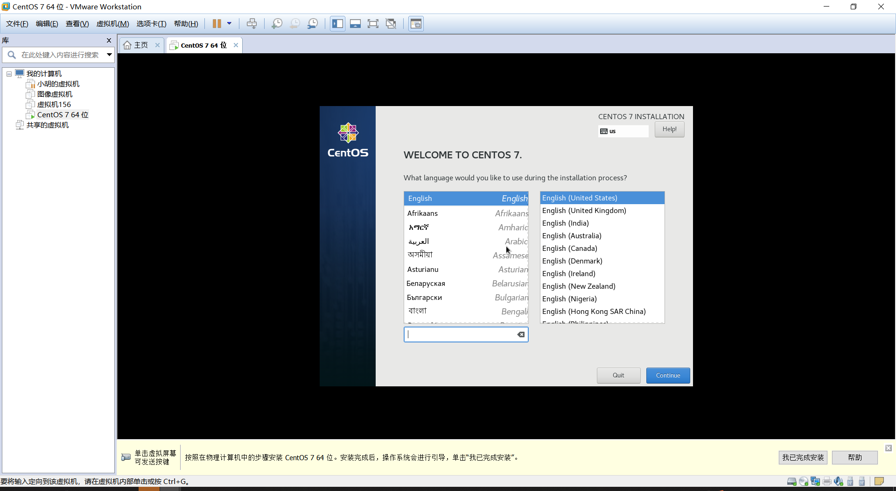Select Беларуская (Belarusian) language

click(x=466, y=284)
